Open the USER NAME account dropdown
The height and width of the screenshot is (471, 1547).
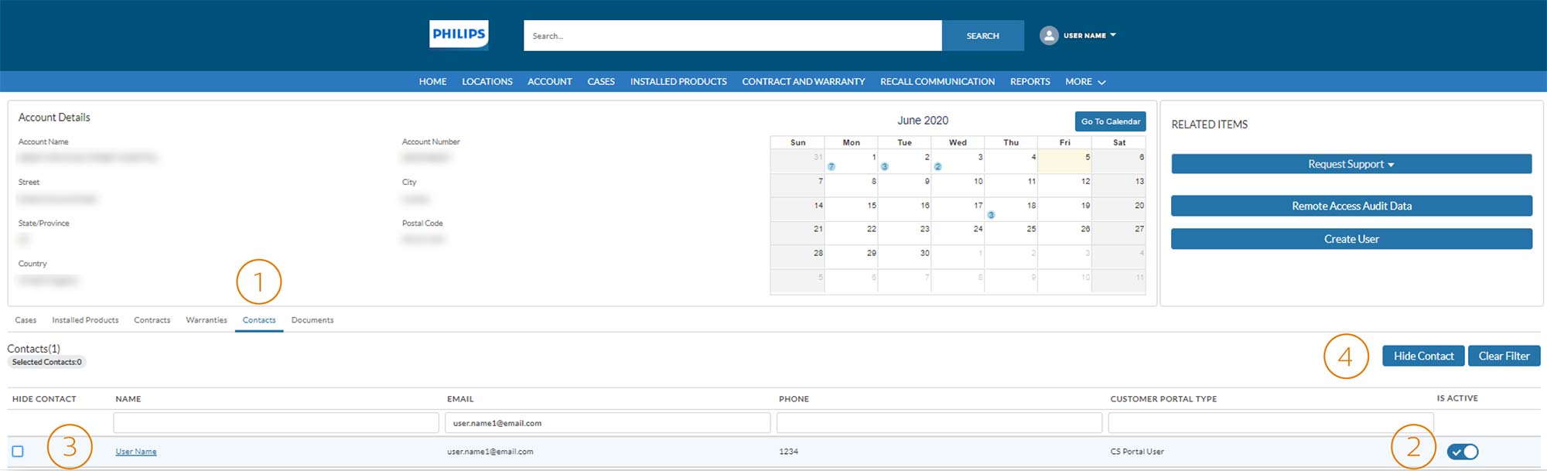point(1090,36)
